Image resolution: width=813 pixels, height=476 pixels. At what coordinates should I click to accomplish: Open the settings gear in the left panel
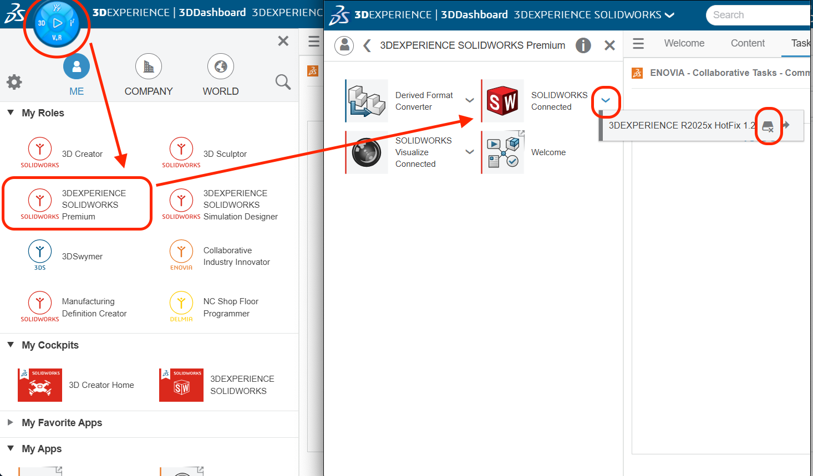14,82
